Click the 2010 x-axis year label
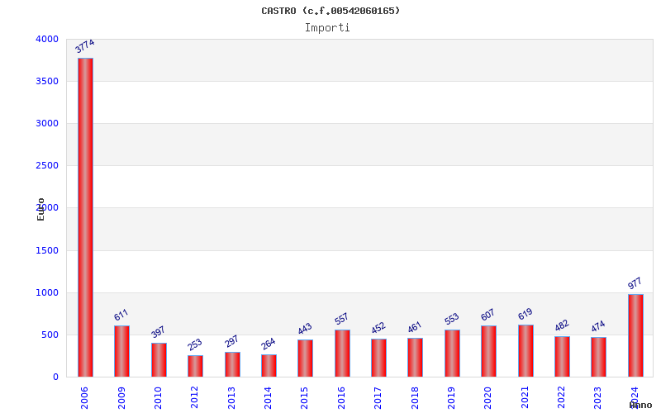Image resolution: width=661 pixels, height=413 pixels. pyautogui.click(x=158, y=398)
